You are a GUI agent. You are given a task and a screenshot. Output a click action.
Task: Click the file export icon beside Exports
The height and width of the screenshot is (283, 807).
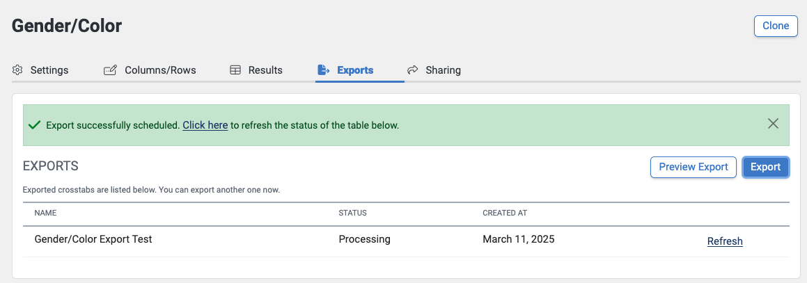(323, 70)
